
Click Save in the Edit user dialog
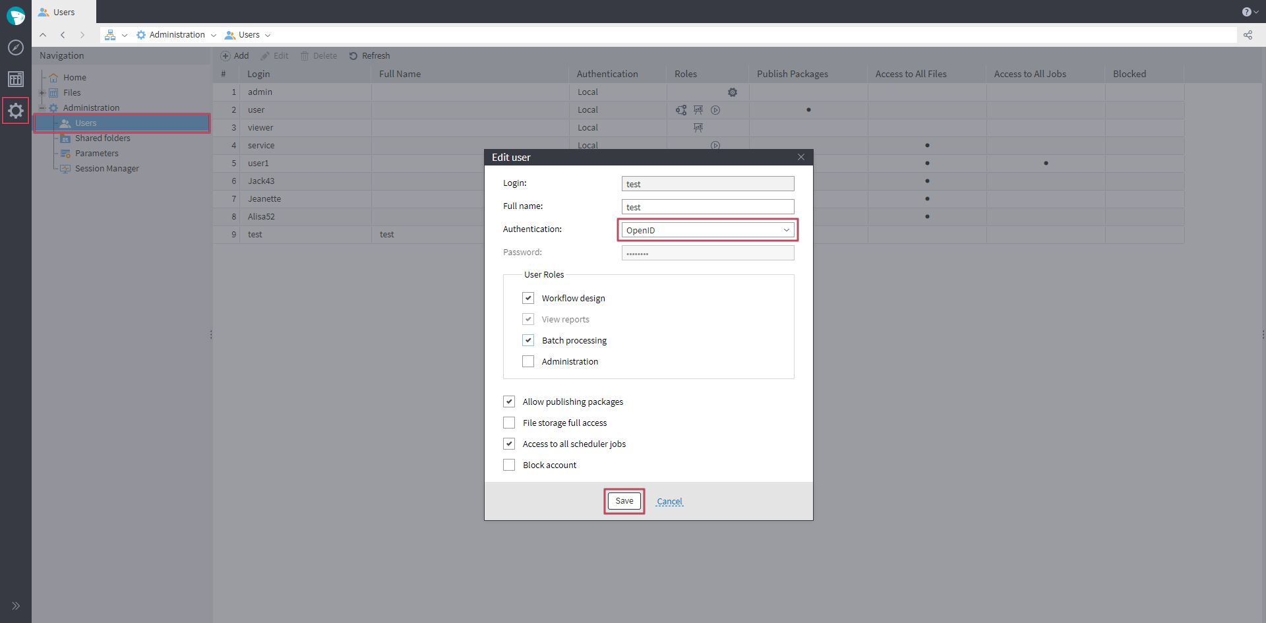tap(624, 501)
